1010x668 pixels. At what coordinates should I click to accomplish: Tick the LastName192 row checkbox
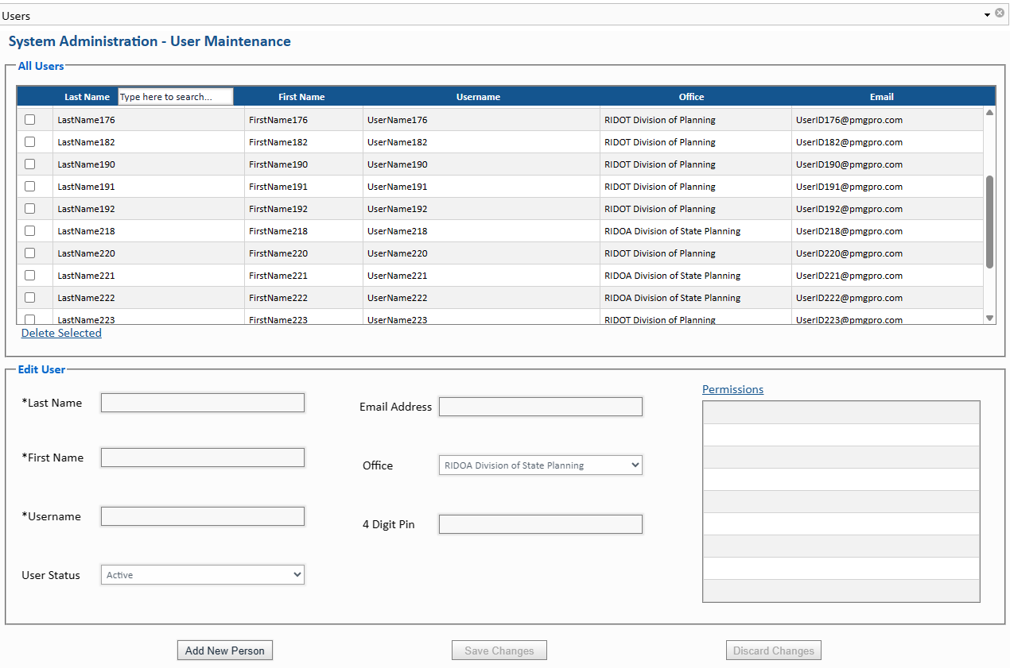[30, 209]
